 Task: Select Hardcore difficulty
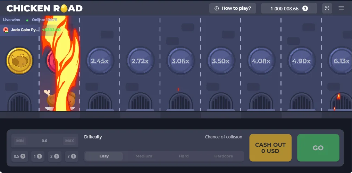[x=224, y=156]
